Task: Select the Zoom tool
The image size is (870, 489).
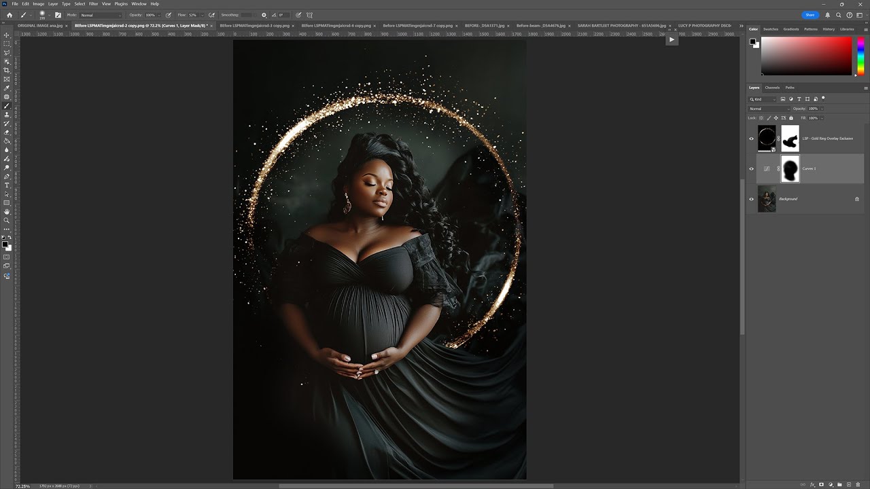Action: pyautogui.click(x=7, y=220)
